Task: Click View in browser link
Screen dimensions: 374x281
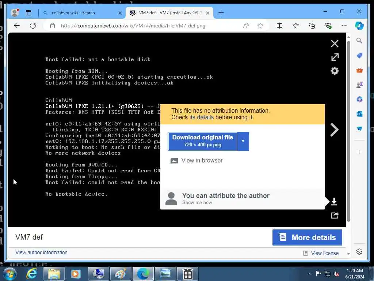Action: [202, 160]
